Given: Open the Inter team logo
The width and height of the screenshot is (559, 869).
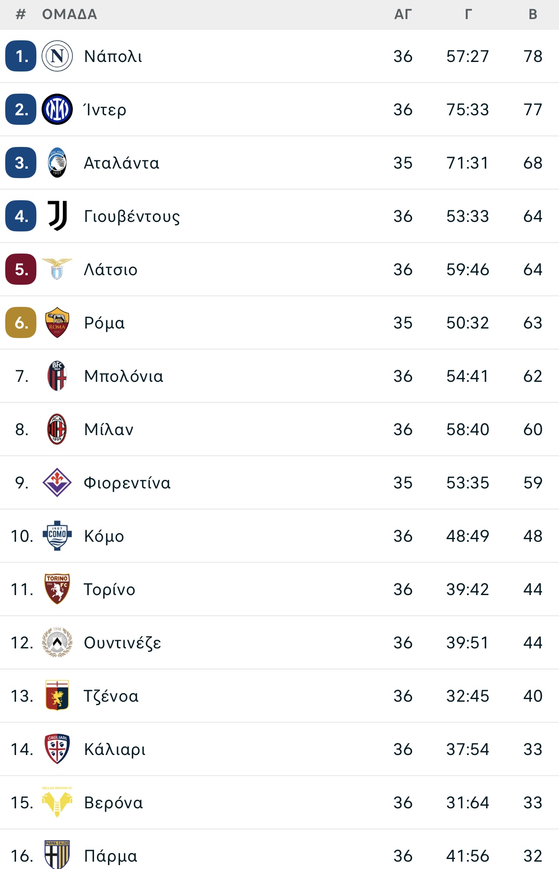Looking at the screenshot, I should pyautogui.click(x=57, y=109).
